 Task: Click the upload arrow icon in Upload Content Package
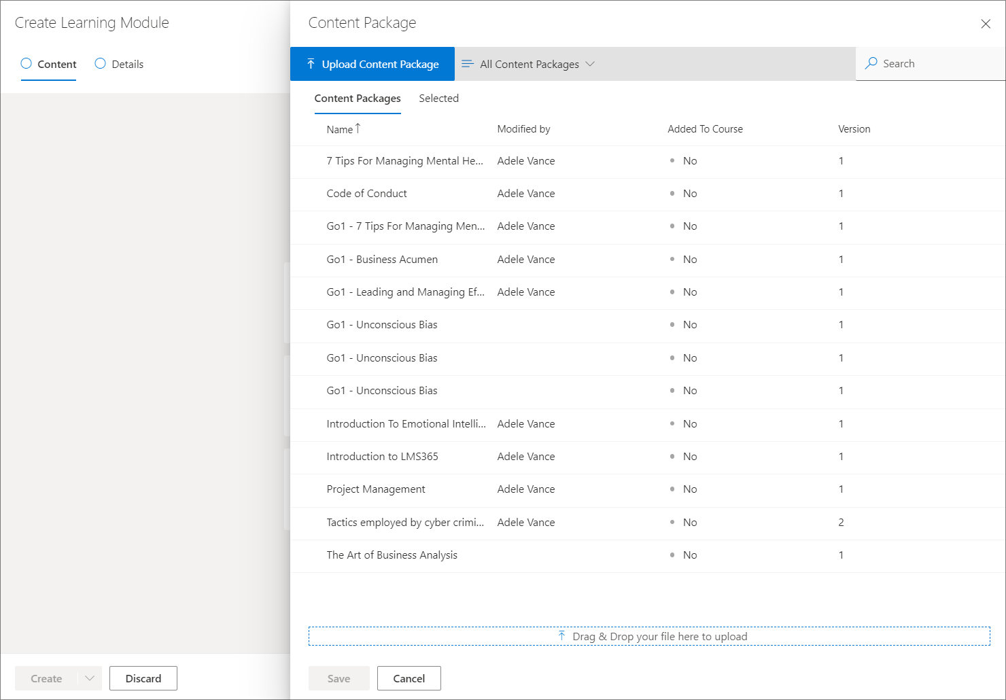[x=311, y=64]
